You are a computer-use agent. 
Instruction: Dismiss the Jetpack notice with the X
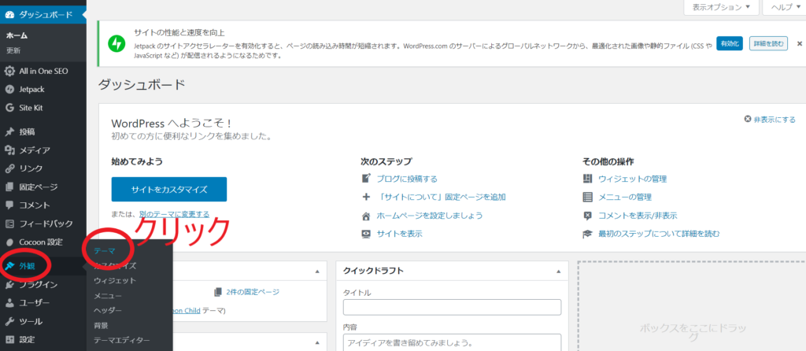800,44
